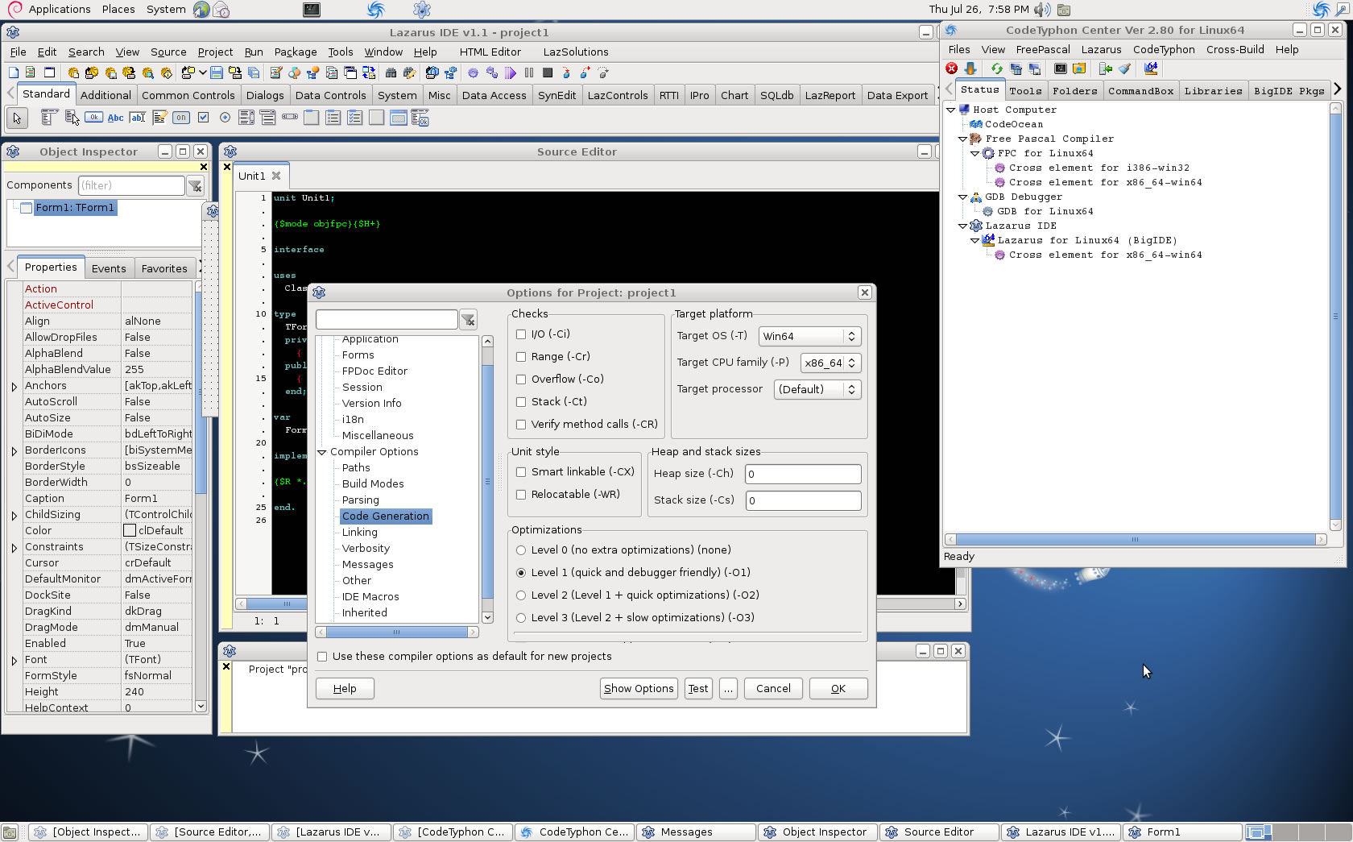Viewport: 1353px width, 842px height.
Task: Expand the Anchors property in Object Inspector
Action: coord(14,386)
